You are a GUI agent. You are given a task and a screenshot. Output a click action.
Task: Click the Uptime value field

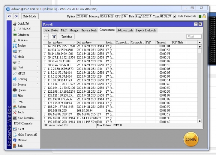[x=82, y=16]
